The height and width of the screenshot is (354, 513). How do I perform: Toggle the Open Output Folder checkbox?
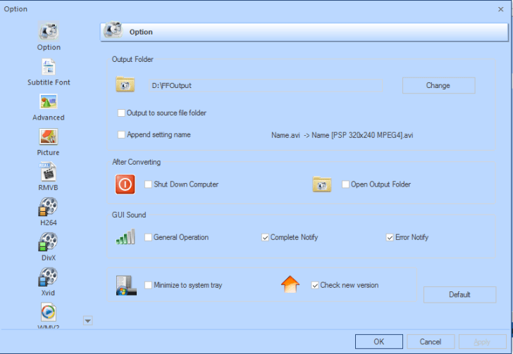(345, 184)
